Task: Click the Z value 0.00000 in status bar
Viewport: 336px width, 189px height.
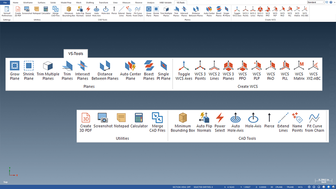Action: (x=262, y=187)
